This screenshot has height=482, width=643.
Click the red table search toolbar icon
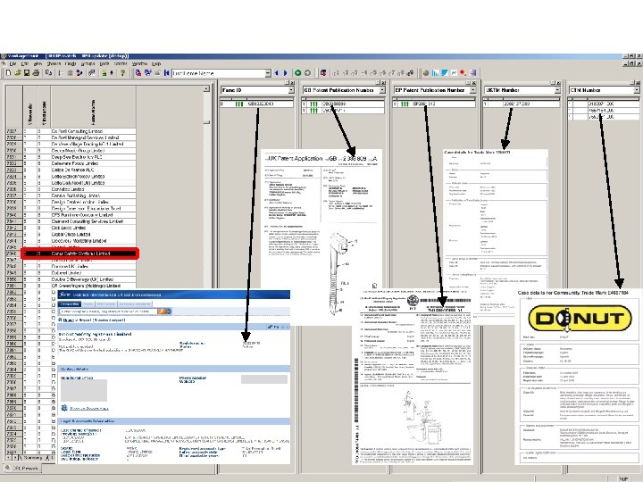pos(138,73)
